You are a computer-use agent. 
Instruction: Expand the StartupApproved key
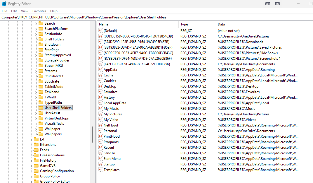(x=36, y=55)
